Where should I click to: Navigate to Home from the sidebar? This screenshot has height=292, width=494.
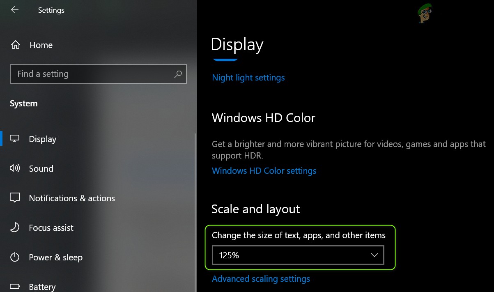click(41, 45)
